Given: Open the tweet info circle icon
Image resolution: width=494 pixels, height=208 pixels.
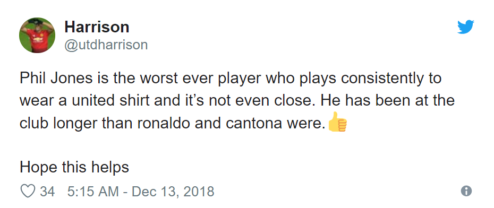Looking at the screenshot, I should coord(466,191).
